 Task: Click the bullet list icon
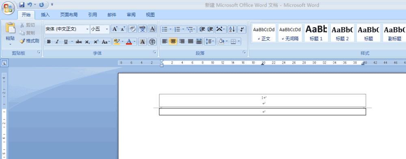165,29
